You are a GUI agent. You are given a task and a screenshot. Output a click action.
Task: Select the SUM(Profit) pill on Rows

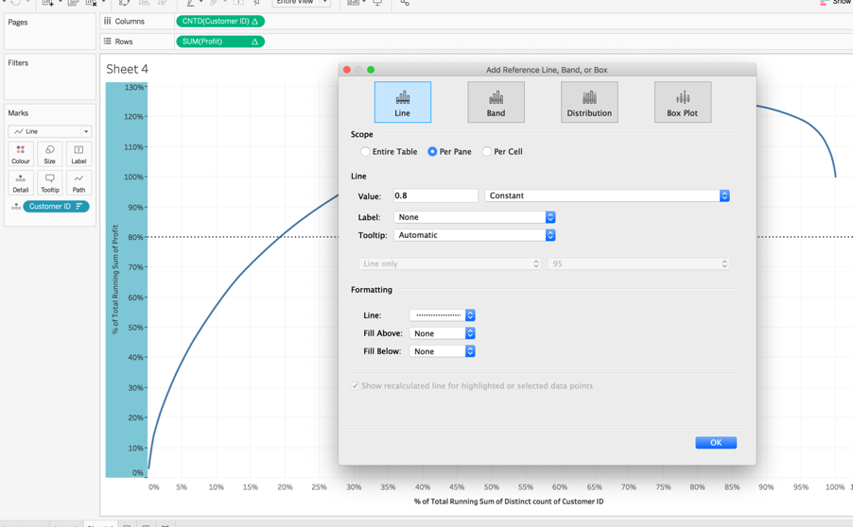coord(220,42)
